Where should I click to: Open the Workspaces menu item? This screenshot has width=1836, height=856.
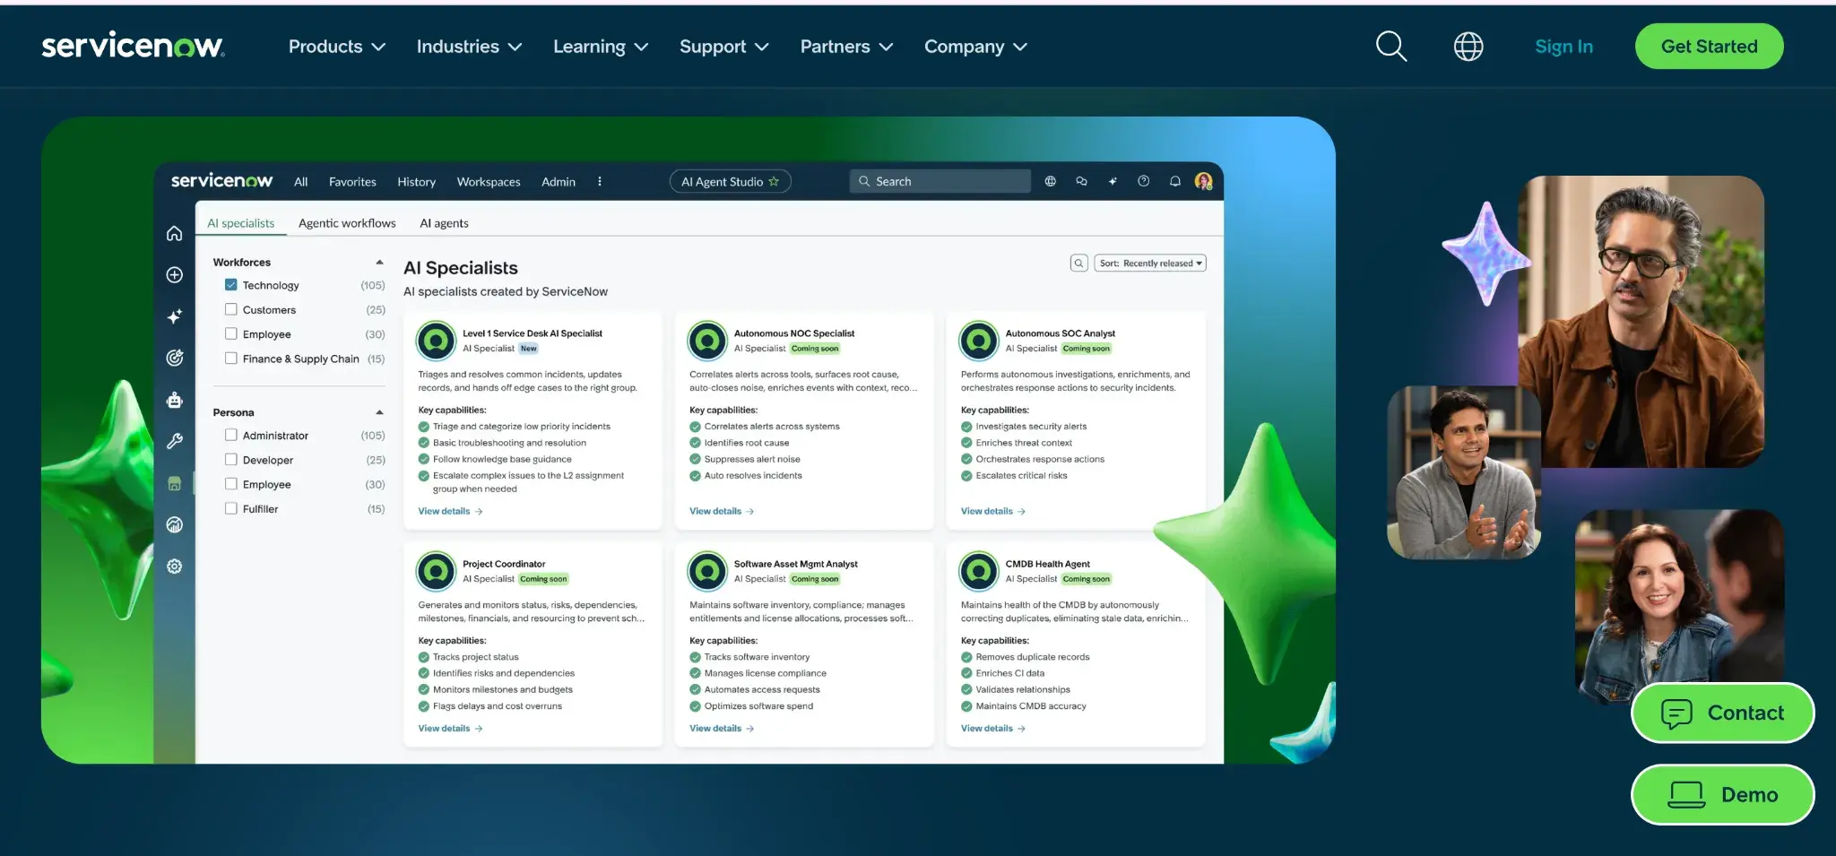tap(488, 181)
